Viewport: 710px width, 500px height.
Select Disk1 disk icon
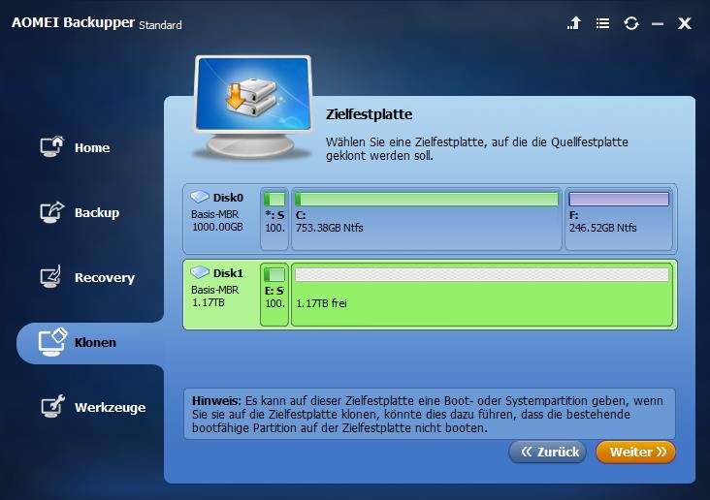click(x=199, y=272)
